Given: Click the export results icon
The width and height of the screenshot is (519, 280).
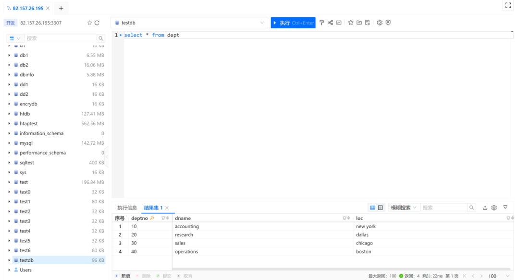Looking at the screenshot, I should tap(485, 208).
